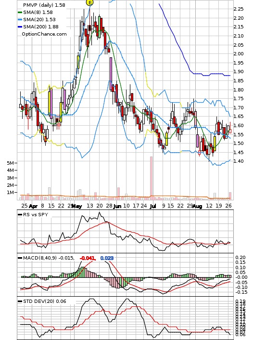Click the blue 0.023 MACD histogram value
The height and width of the screenshot is (340, 253).
coord(107,258)
